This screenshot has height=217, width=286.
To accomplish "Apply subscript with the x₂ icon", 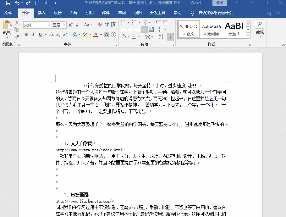I will tap(58, 35).
